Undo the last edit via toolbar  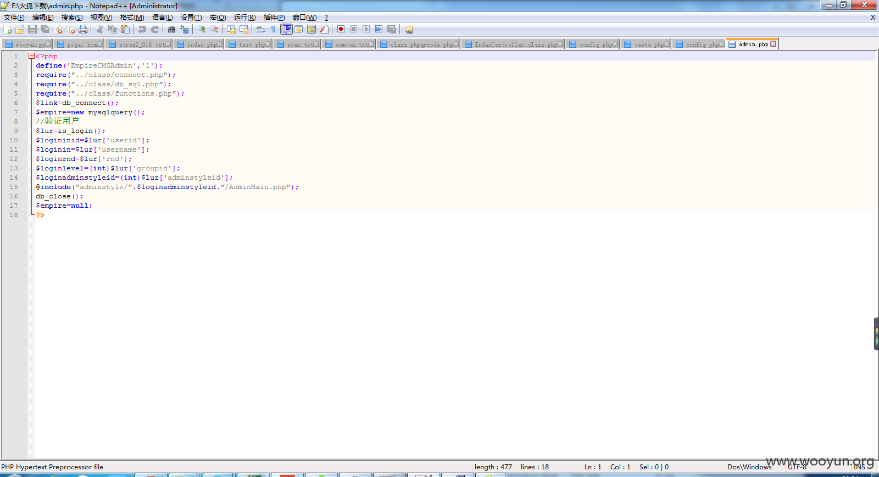[x=142, y=29]
